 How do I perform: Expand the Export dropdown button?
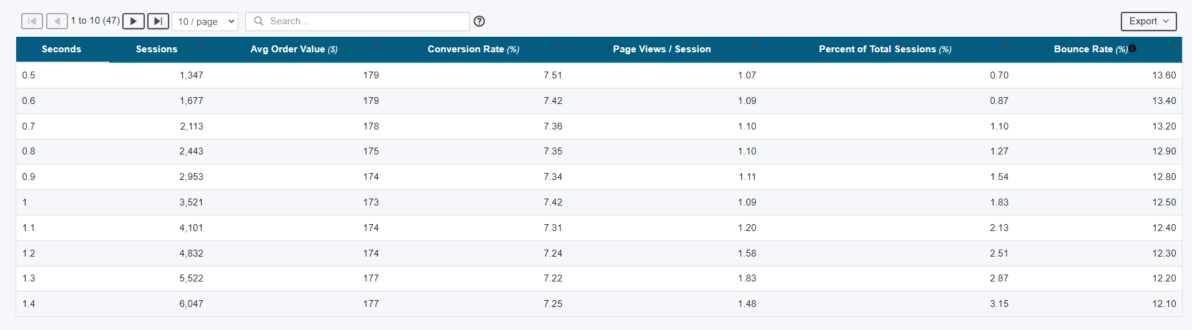pos(1149,21)
